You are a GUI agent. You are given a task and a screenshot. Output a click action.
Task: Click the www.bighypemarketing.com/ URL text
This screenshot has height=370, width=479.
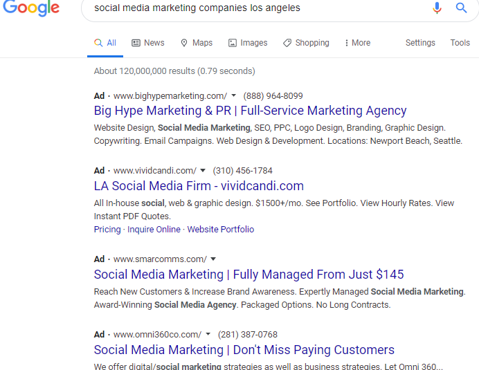click(170, 96)
